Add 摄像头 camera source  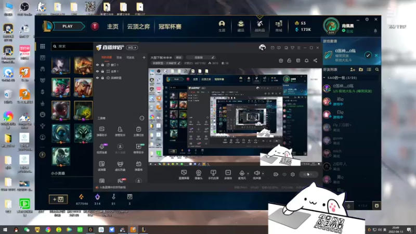[x=199, y=175]
